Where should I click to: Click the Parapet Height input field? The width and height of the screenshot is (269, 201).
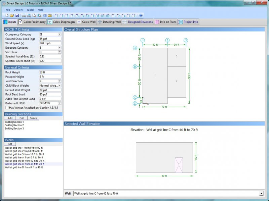click(50, 77)
